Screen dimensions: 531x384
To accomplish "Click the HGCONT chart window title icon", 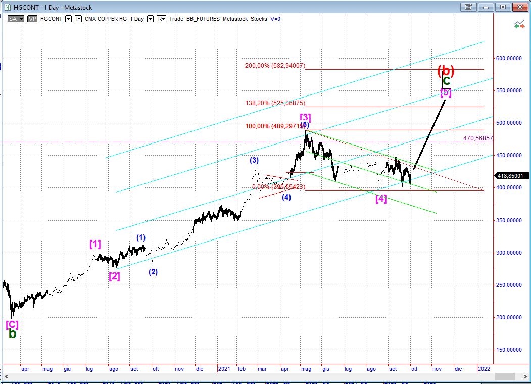I will pos(8,7).
